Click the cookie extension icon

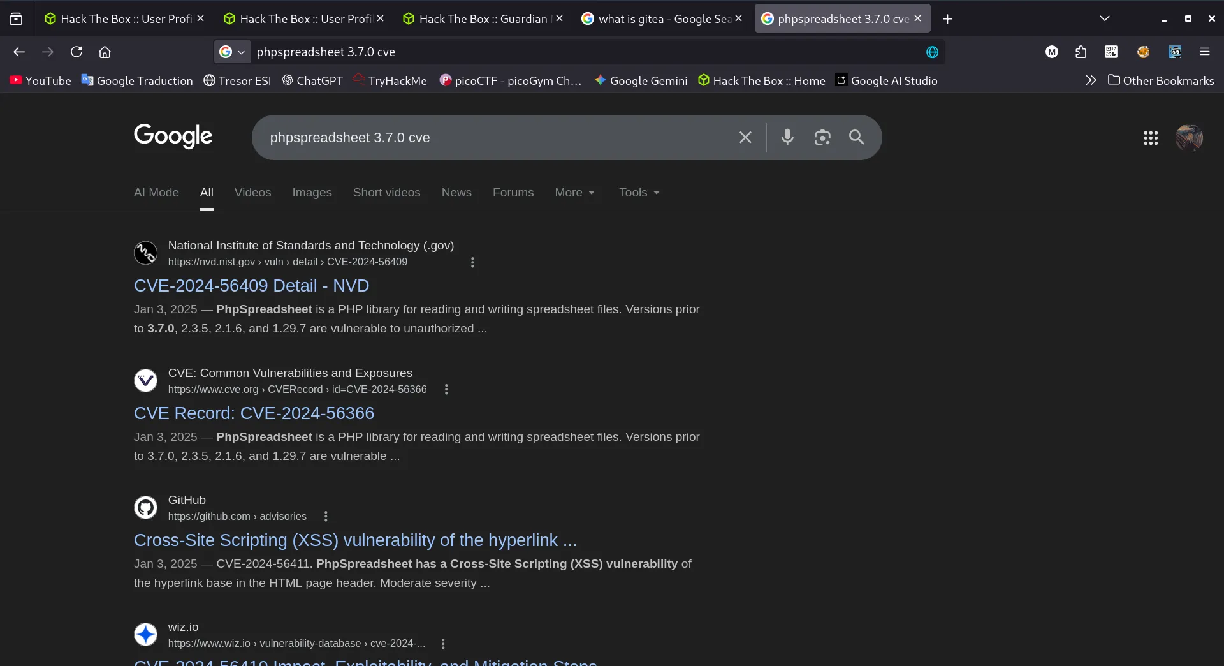click(x=1143, y=52)
